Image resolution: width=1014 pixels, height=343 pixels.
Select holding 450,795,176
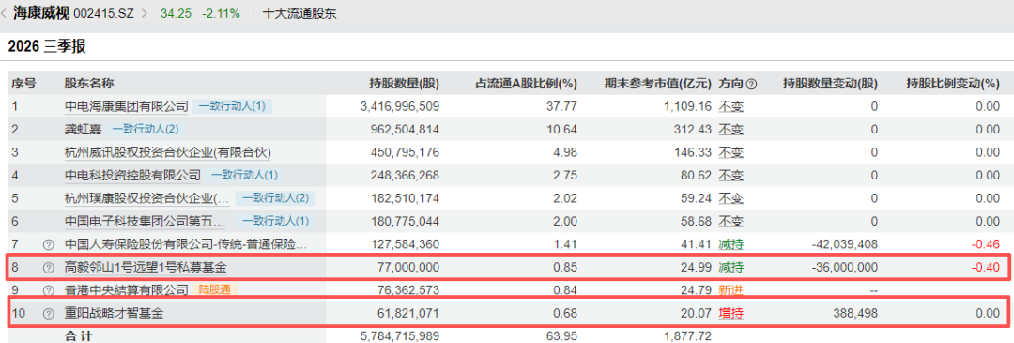coord(405,152)
